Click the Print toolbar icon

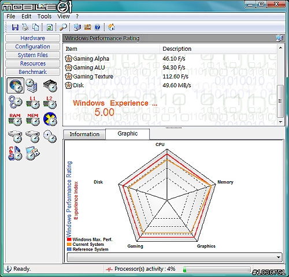click(25, 27)
